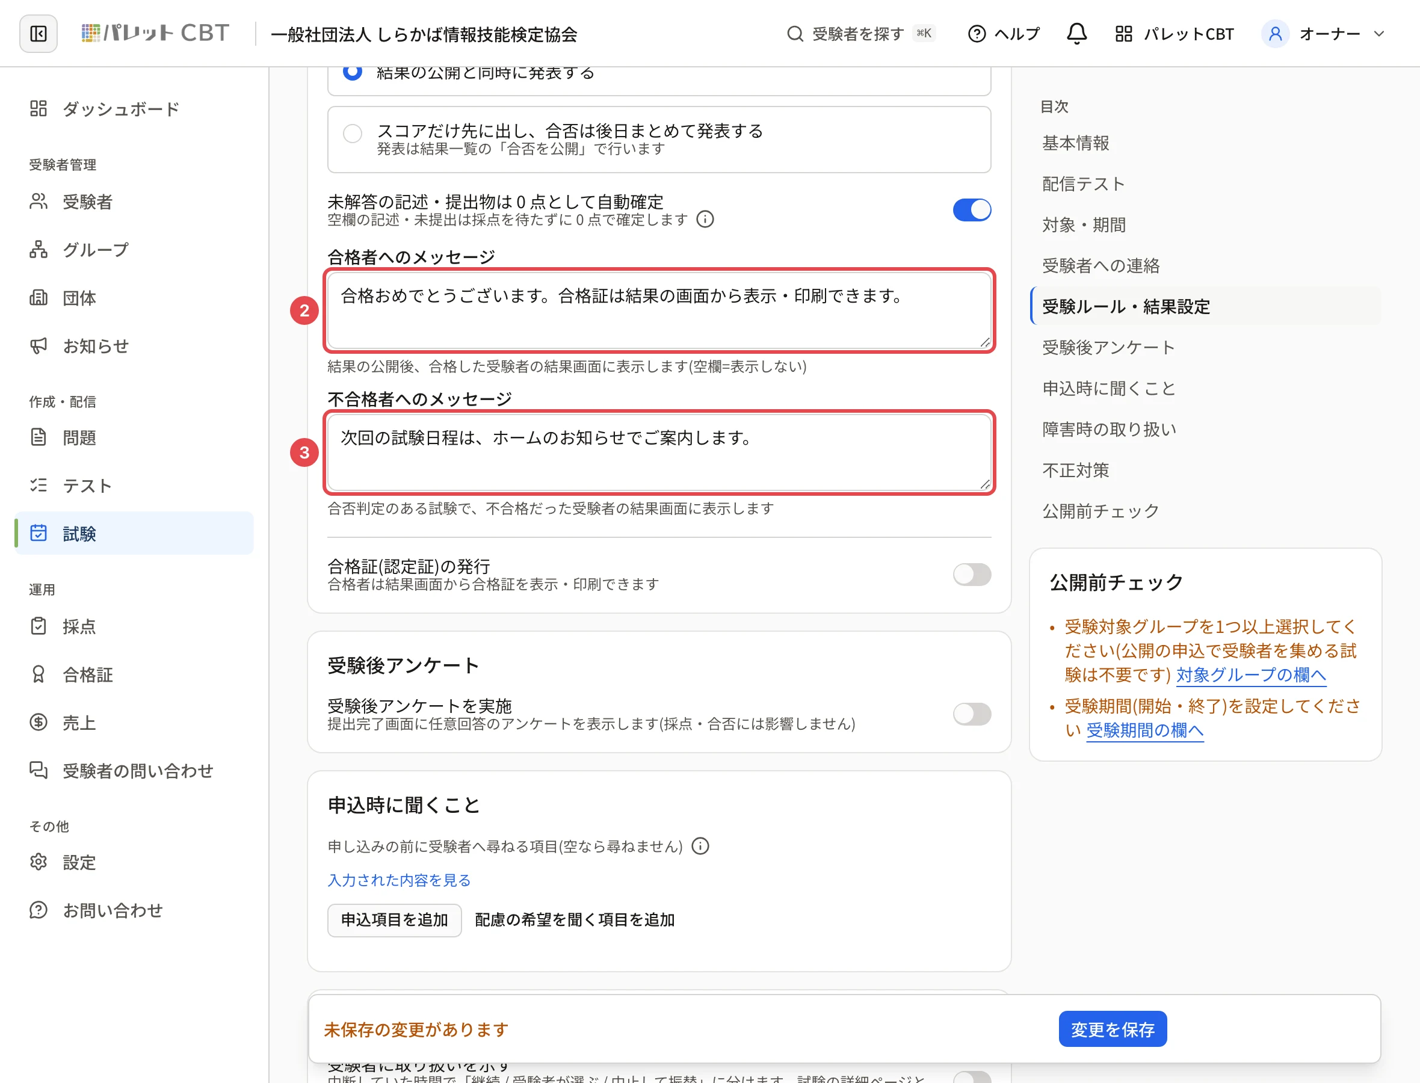
Task: Jump to 不正対策 in the table of contents
Action: point(1075,471)
